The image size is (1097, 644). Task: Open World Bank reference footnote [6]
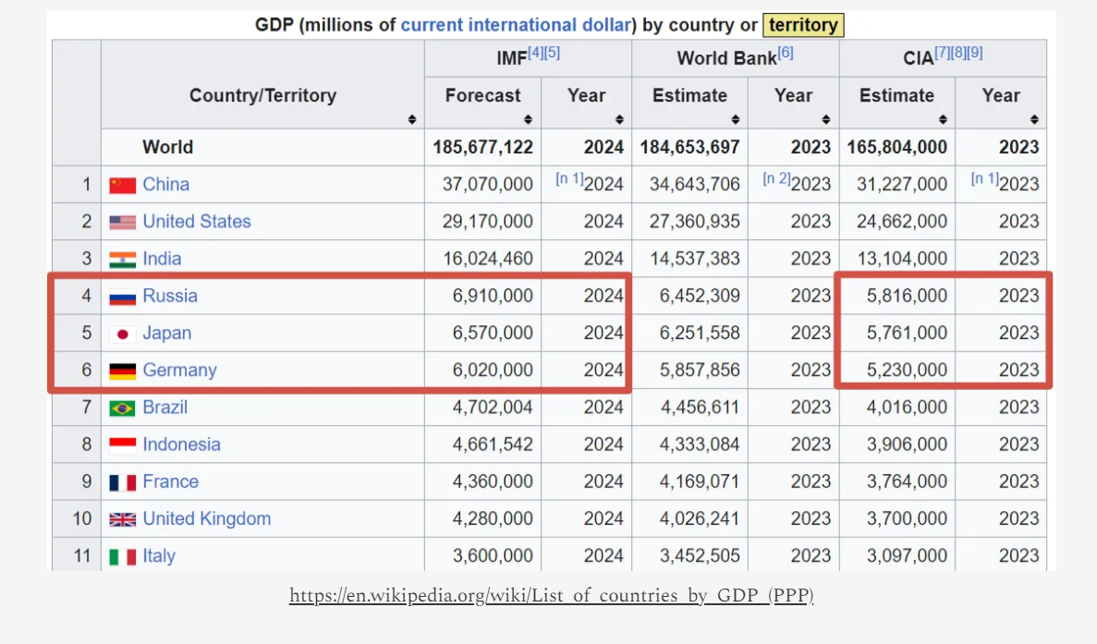[786, 53]
